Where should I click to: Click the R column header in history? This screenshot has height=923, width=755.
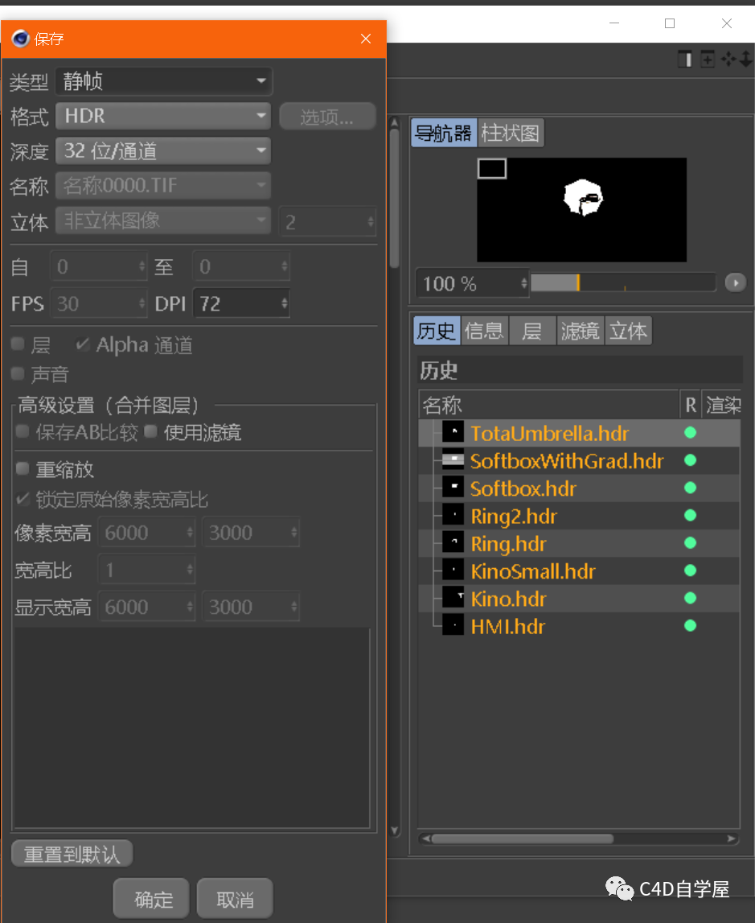click(691, 405)
